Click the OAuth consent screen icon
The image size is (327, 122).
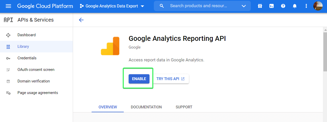[8, 70]
